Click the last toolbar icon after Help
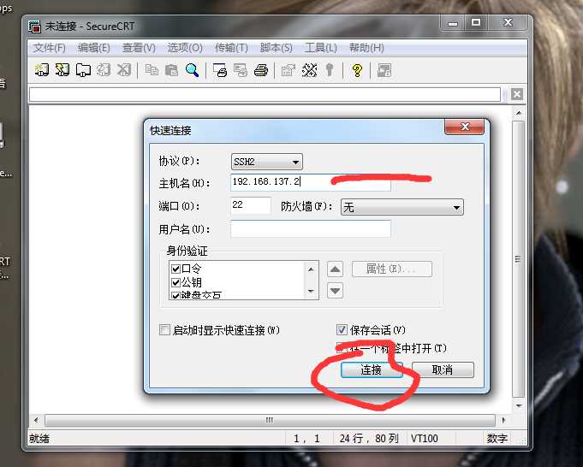583x467 pixels. (x=384, y=70)
